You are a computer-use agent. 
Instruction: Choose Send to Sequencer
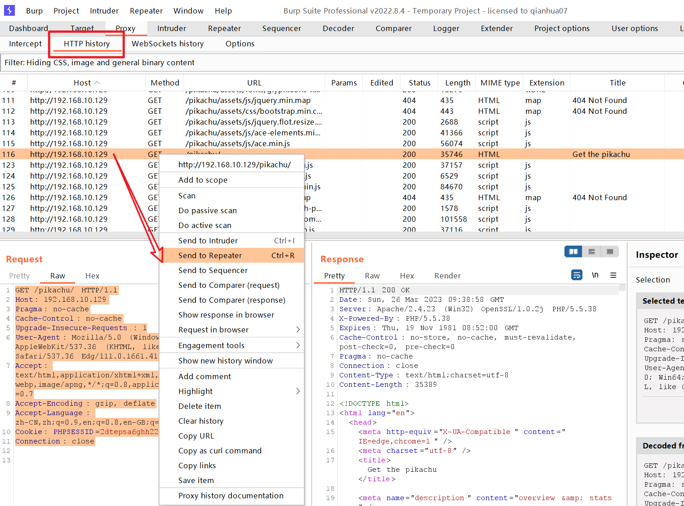(232, 270)
